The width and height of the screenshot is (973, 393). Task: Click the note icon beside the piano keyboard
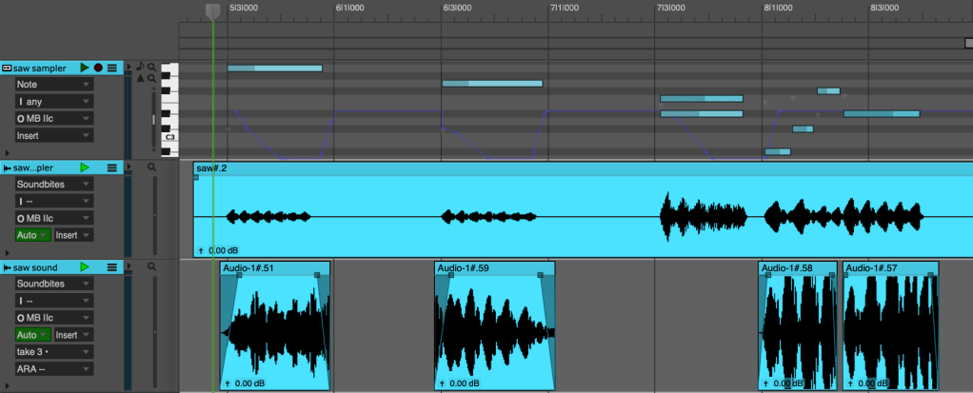141,67
